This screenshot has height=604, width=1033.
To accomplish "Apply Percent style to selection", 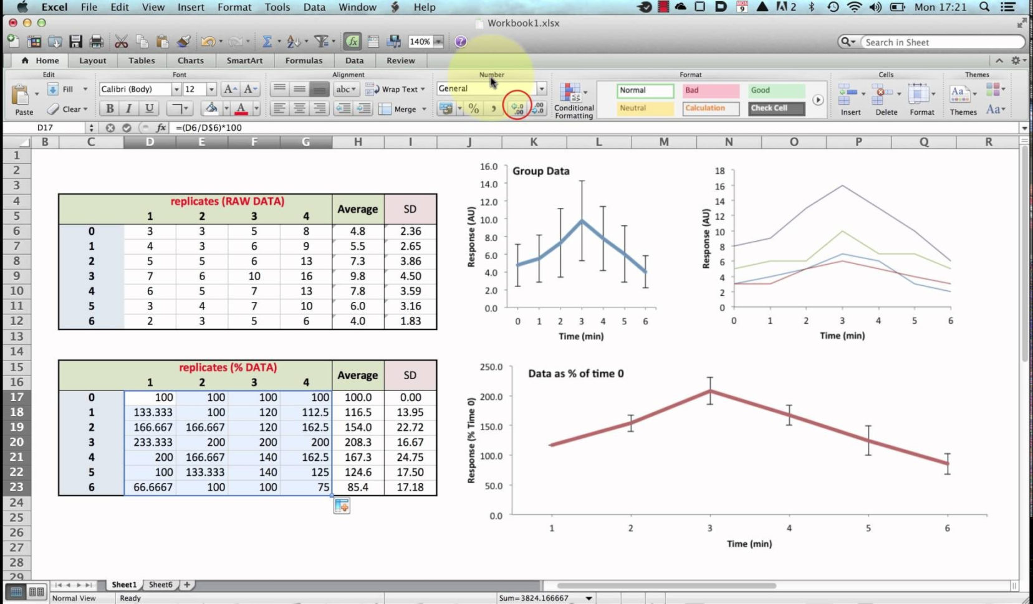I will 473,108.
